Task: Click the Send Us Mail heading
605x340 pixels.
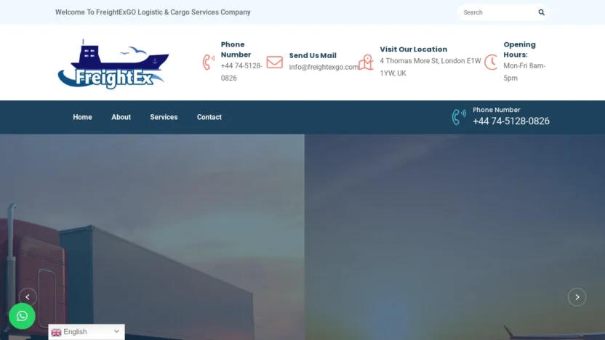Action: [x=313, y=55]
